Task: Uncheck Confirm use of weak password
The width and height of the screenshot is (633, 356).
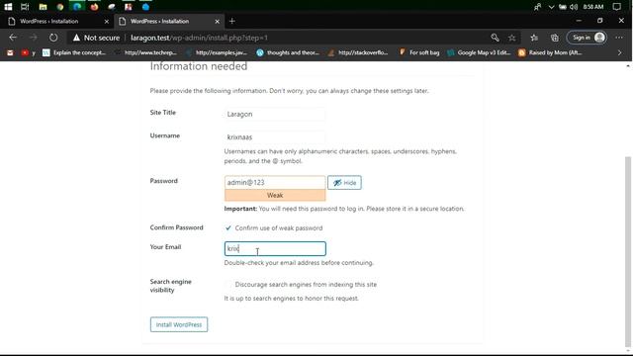Action: [228, 228]
